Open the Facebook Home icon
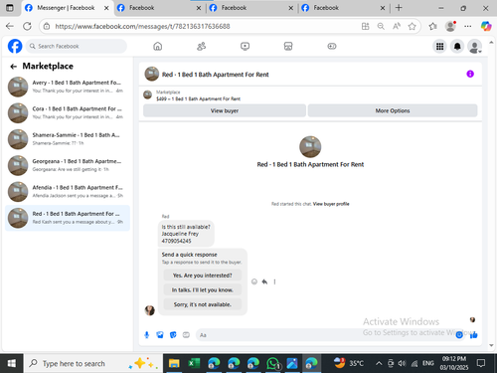The image size is (497, 373). [x=158, y=46]
